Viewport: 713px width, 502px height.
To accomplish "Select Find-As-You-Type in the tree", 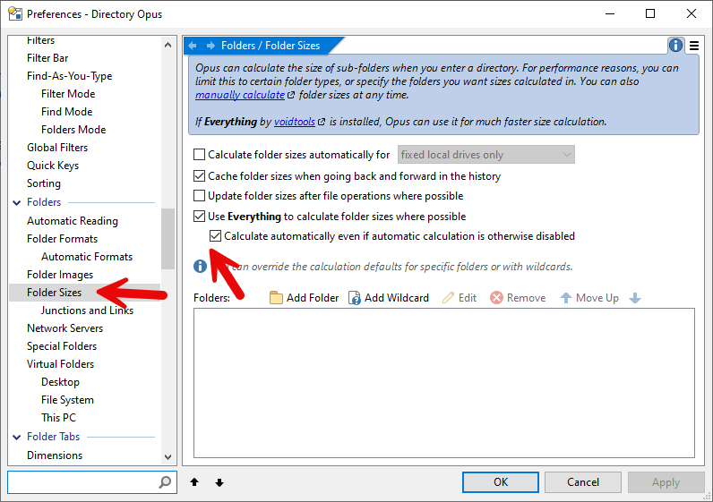I will pos(69,76).
